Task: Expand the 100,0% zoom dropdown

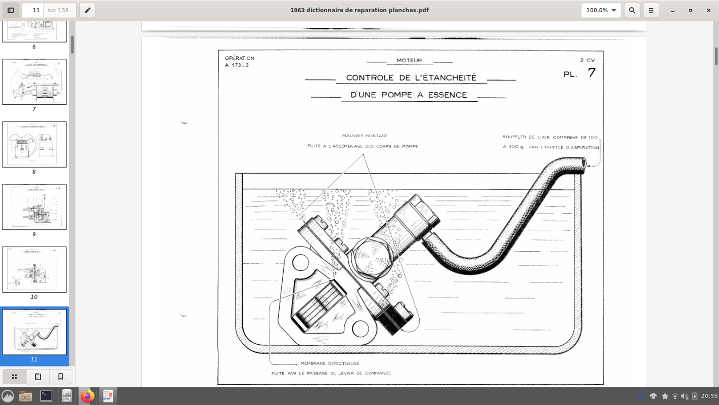Action: point(601,10)
